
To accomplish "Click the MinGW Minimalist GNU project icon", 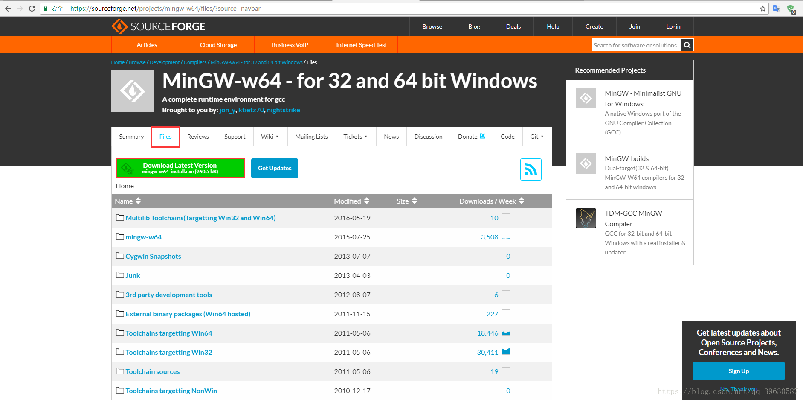I will pos(586,98).
